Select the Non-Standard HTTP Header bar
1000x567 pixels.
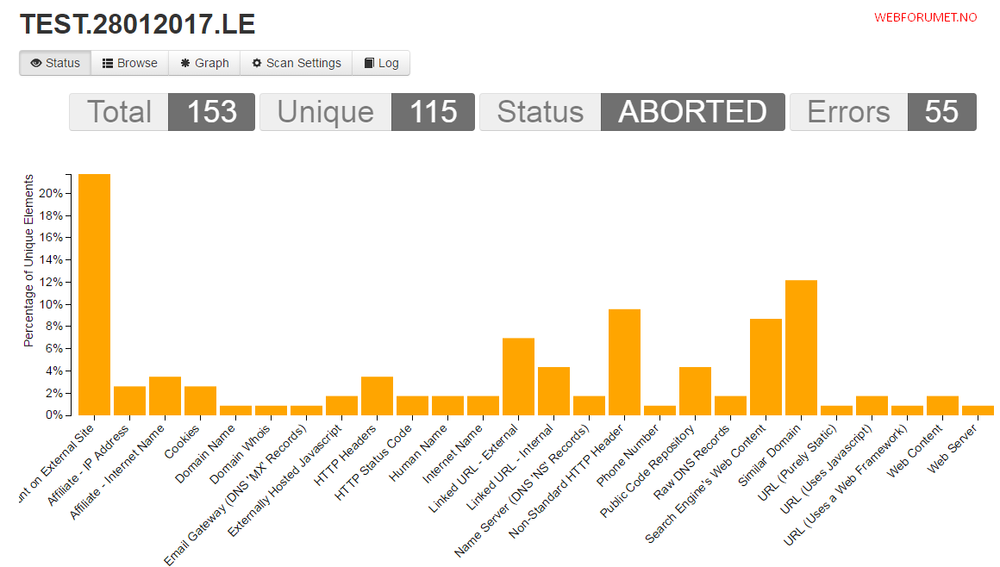click(x=624, y=362)
